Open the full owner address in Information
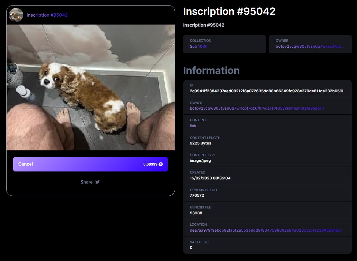Image resolution: width=357 pixels, height=261 pixels. click(257, 108)
